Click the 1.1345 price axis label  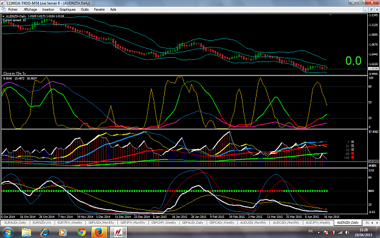[x=373, y=15]
